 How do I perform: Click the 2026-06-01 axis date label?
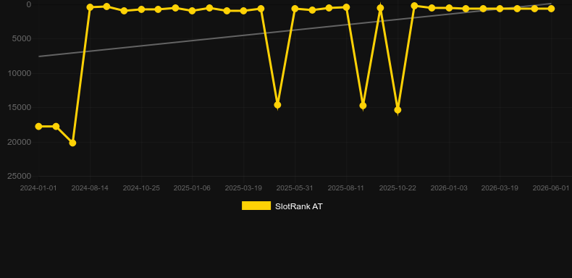(551, 188)
